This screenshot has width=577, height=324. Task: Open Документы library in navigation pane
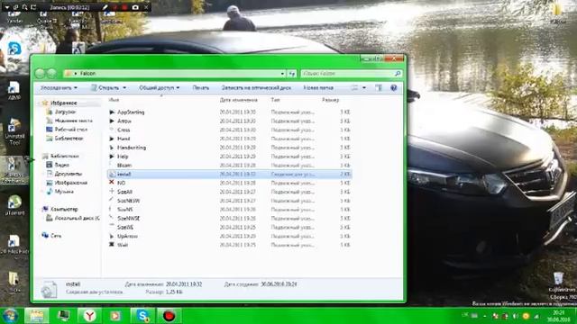tap(68, 174)
